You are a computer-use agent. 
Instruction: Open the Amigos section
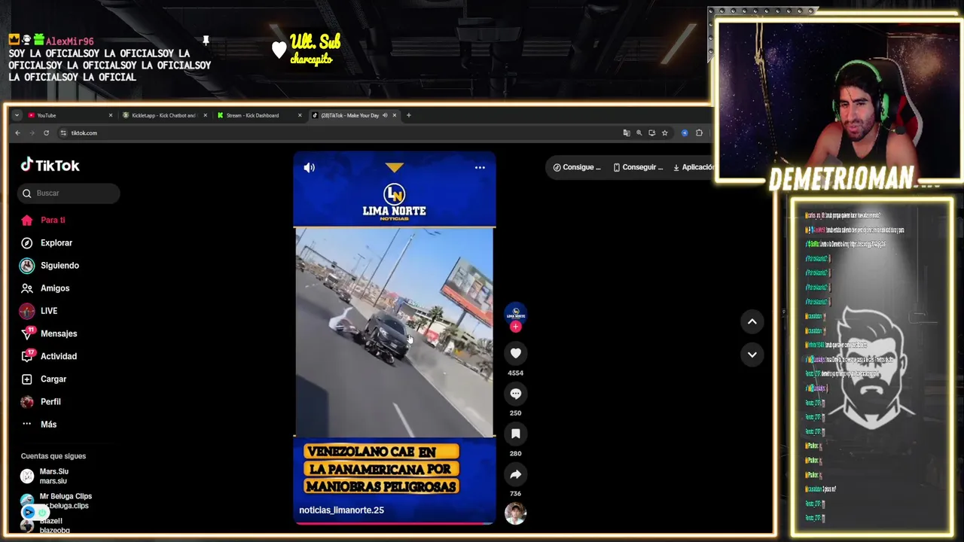point(45,288)
